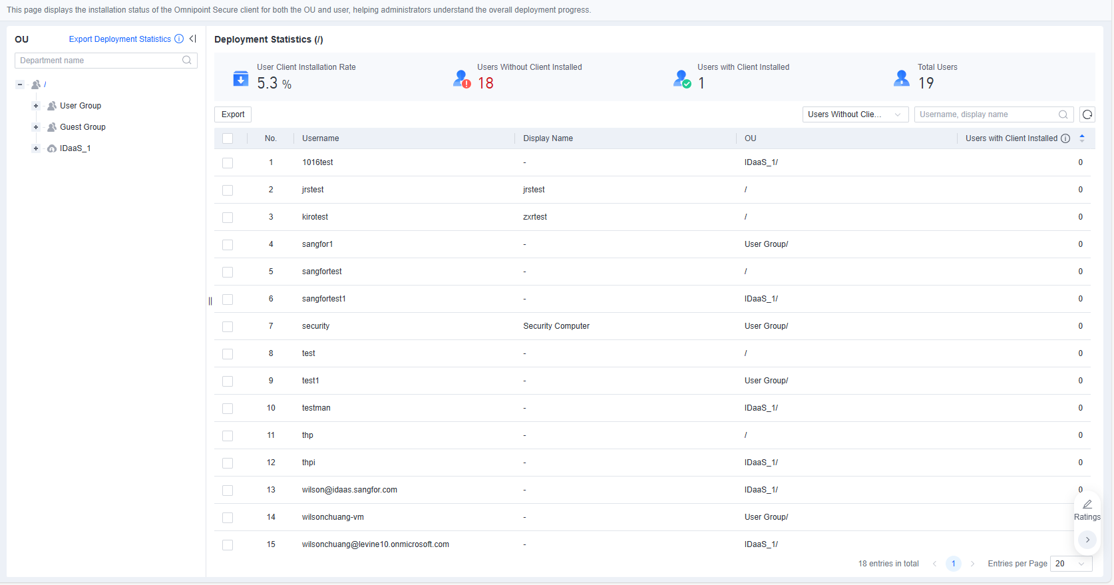Click the User Group folder icon
This screenshot has width=1114, height=585.
tap(52, 106)
